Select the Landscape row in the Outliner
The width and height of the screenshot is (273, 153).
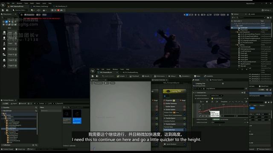coord(251,28)
